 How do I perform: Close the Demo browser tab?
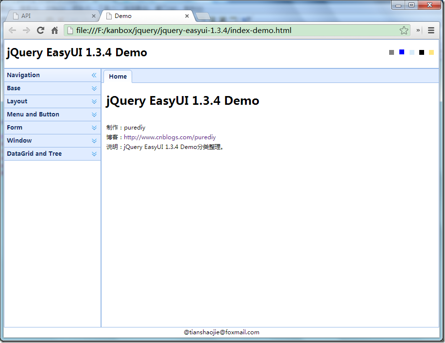coord(187,16)
